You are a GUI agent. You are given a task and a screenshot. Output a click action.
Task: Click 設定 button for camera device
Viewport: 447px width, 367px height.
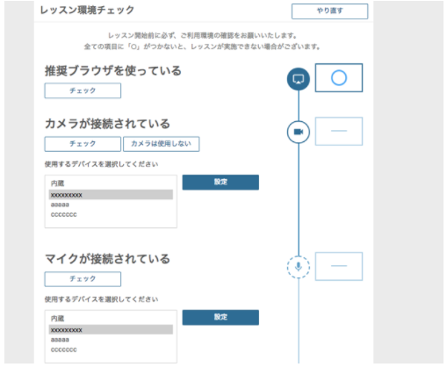[x=220, y=182]
